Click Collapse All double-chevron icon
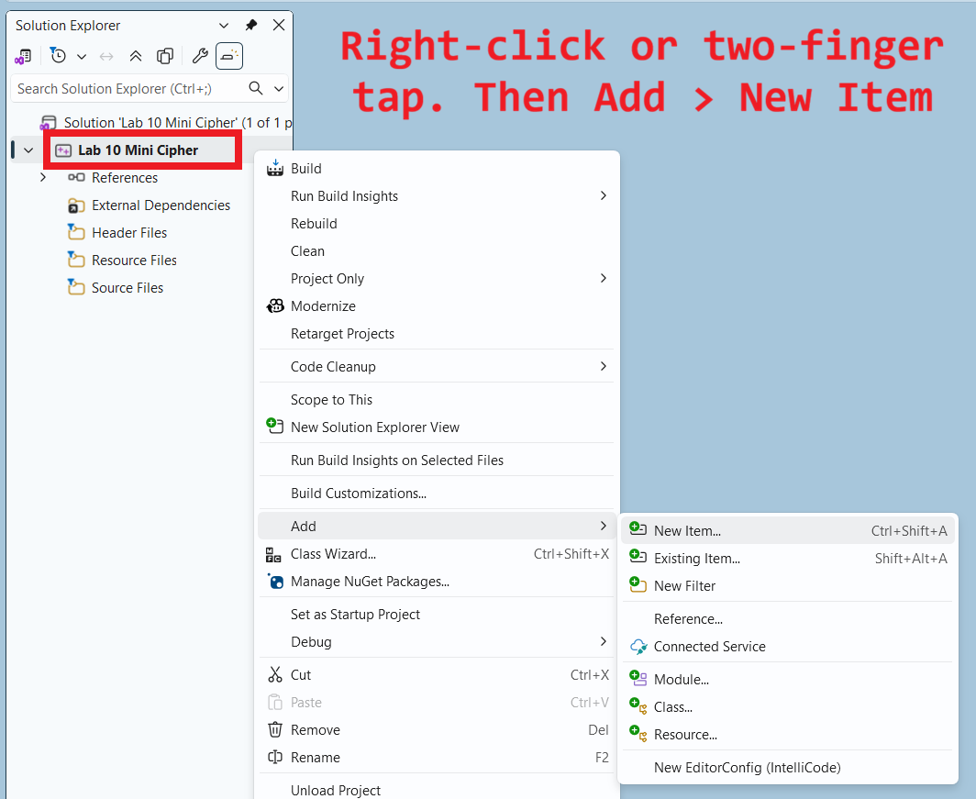Viewport: 976px width, 799px height. click(x=136, y=56)
